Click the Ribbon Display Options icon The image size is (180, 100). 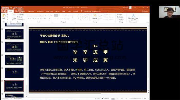135,7
